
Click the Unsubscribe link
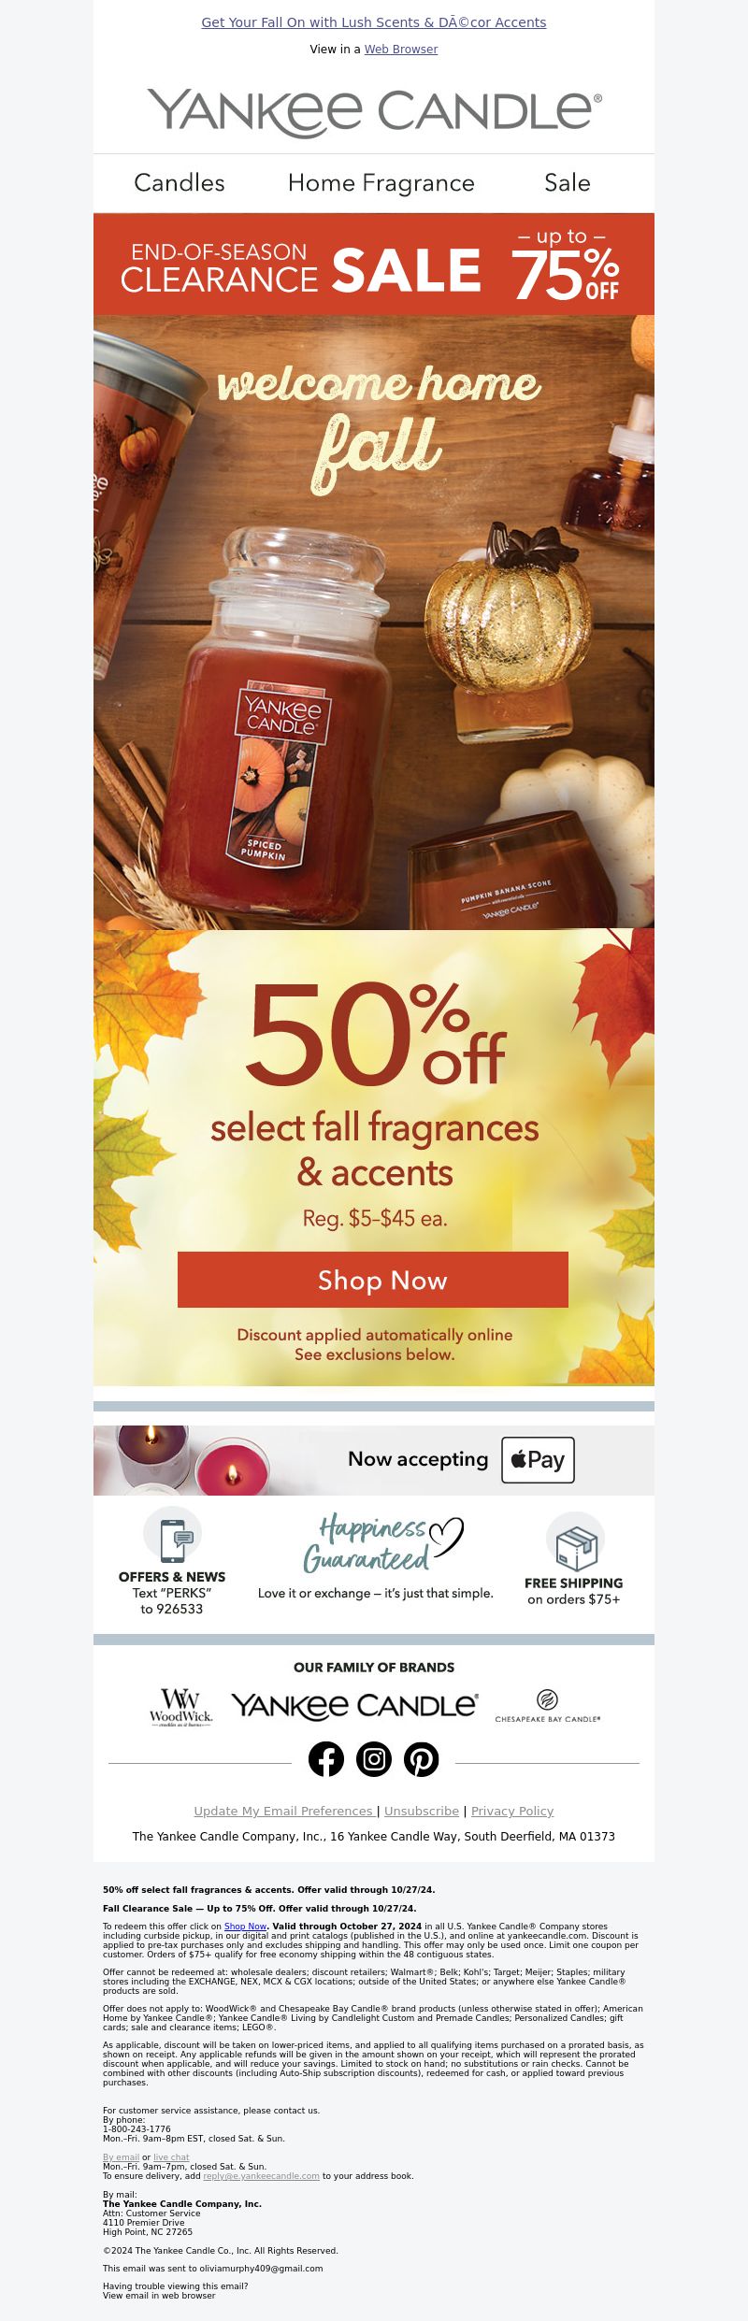pos(422,1811)
